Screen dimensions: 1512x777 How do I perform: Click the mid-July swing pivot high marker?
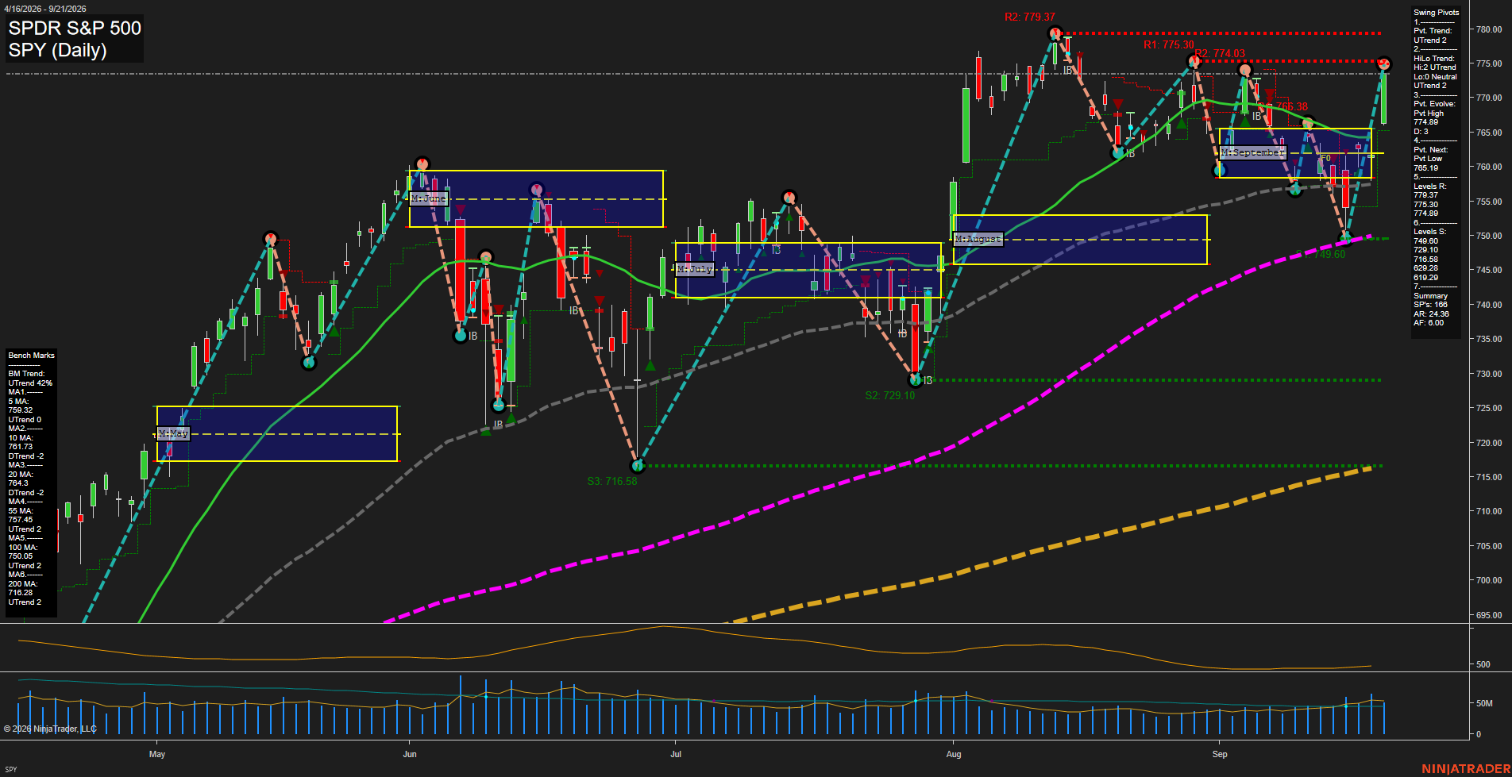pyautogui.click(x=789, y=197)
